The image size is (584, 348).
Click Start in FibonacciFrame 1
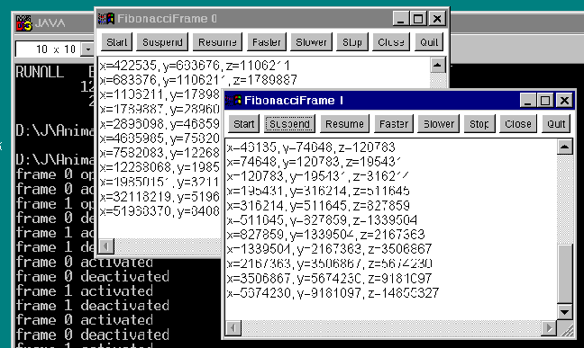pyautogui.click(x=244, y=124)
